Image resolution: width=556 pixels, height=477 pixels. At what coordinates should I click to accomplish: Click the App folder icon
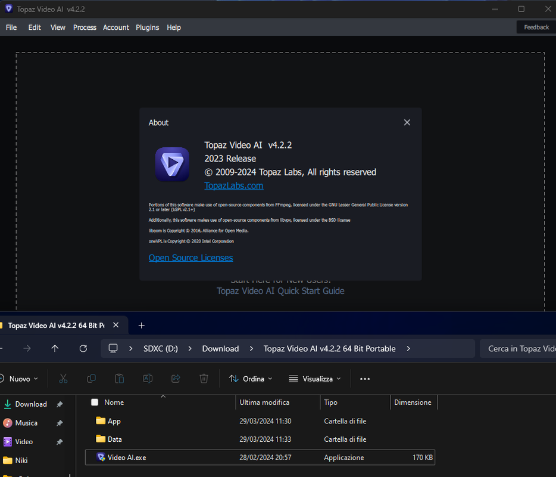101,420
